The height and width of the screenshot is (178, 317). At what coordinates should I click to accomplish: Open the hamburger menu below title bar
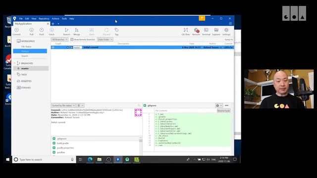[x=230, y=23]
